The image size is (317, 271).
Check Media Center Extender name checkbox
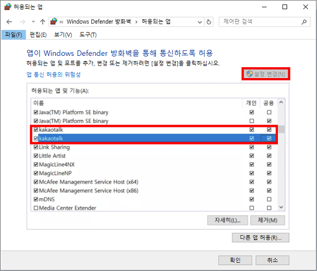[36, 208]
